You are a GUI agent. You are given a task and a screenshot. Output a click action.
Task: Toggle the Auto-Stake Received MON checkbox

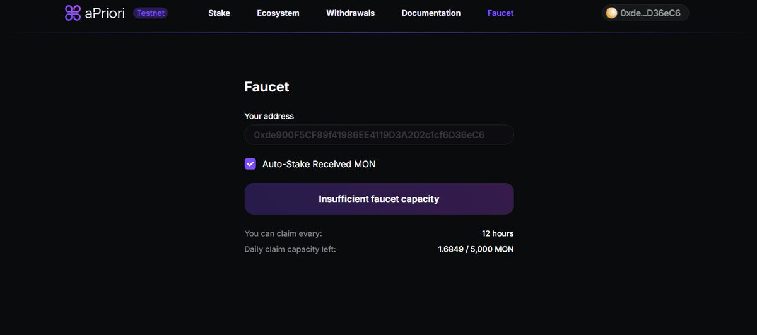(250, 164)
